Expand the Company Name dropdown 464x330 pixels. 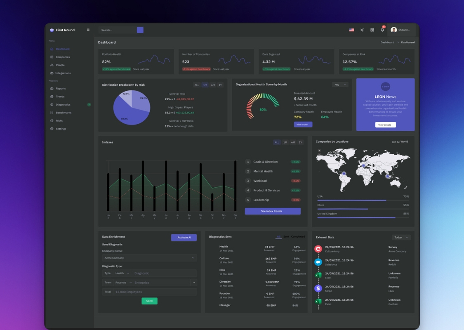[149, 258]
